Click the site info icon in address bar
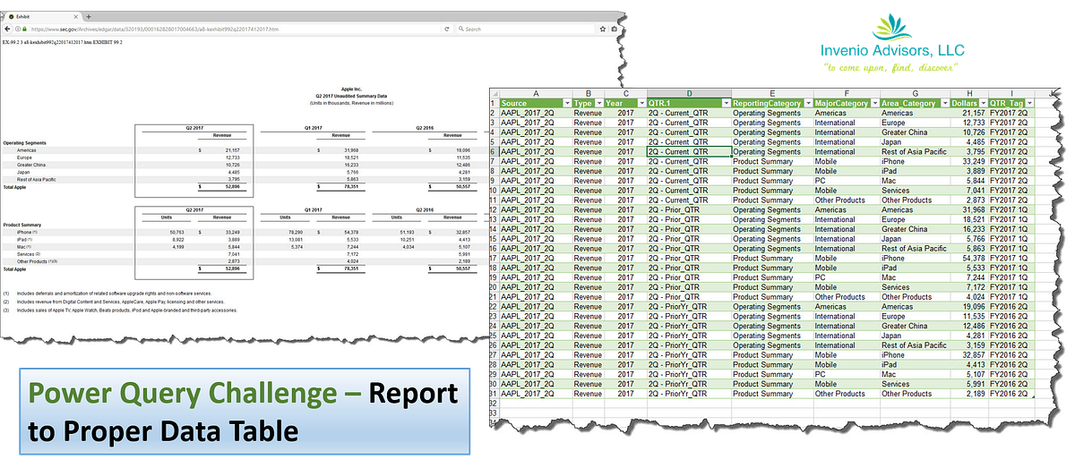This screenshot has width=1075, height=468. 18,30
